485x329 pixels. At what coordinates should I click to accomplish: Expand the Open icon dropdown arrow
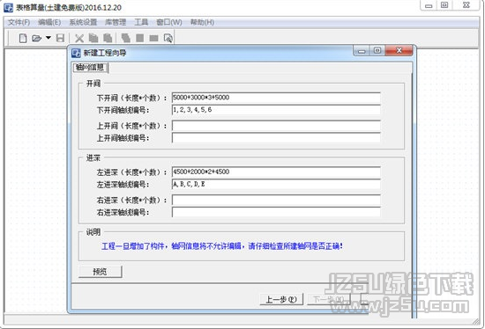pyautogui.click(x=48, y=38)
